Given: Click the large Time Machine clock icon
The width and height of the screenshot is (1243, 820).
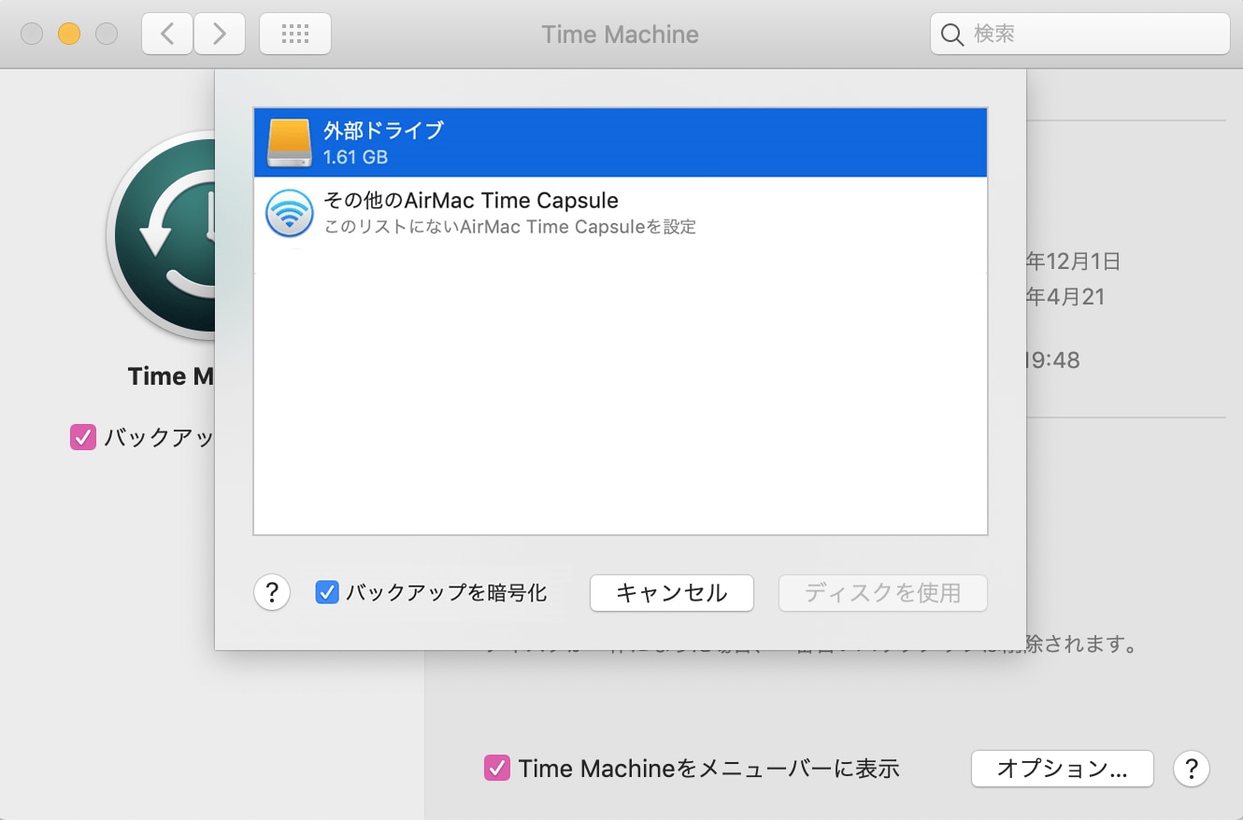Looking at the screenshot, I should [x=161, y=233].
